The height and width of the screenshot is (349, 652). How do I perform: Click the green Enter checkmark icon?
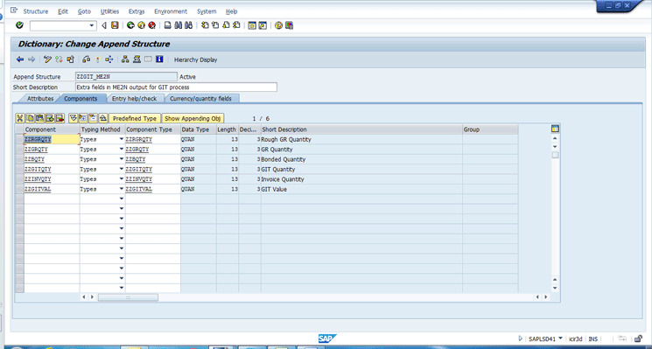click(x=19, y=25)
